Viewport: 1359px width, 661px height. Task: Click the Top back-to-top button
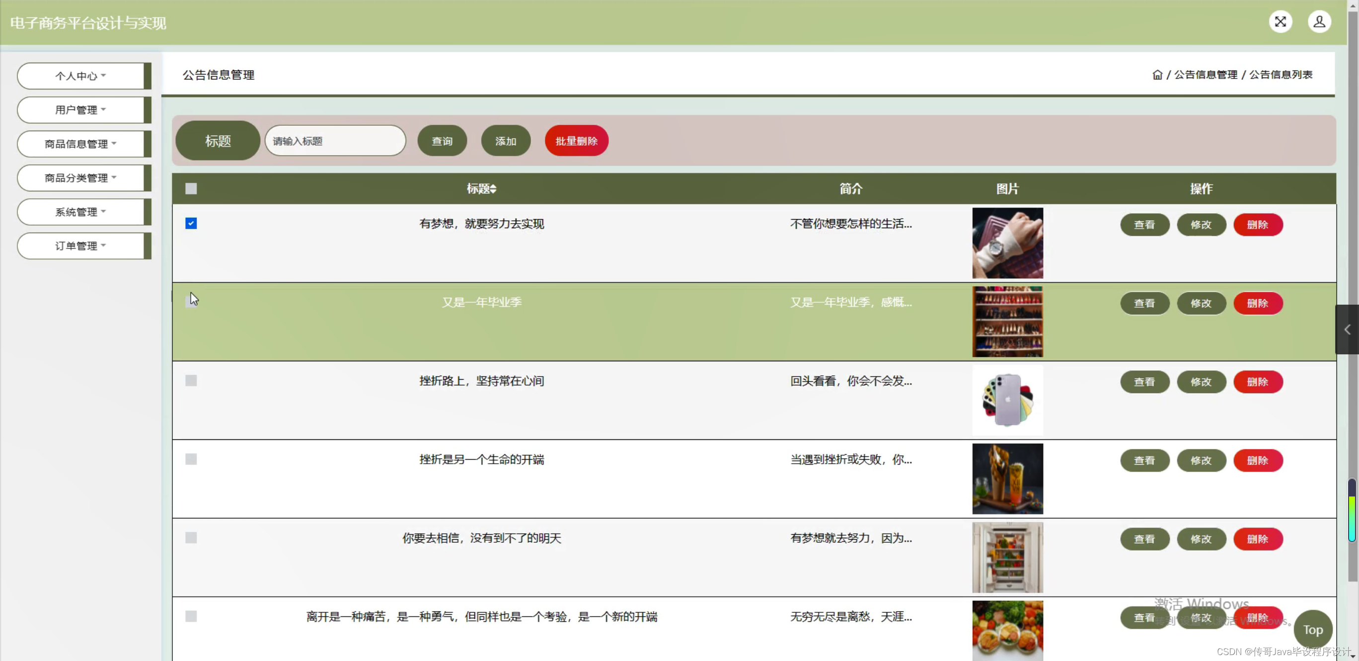(x=1313, y=629)
